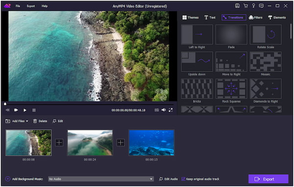Image resolution: width=294 pixels, height=187 pixels.
Task: Choose the Mosaic transition
Action: pyautogui.click(x=266, y=62)
